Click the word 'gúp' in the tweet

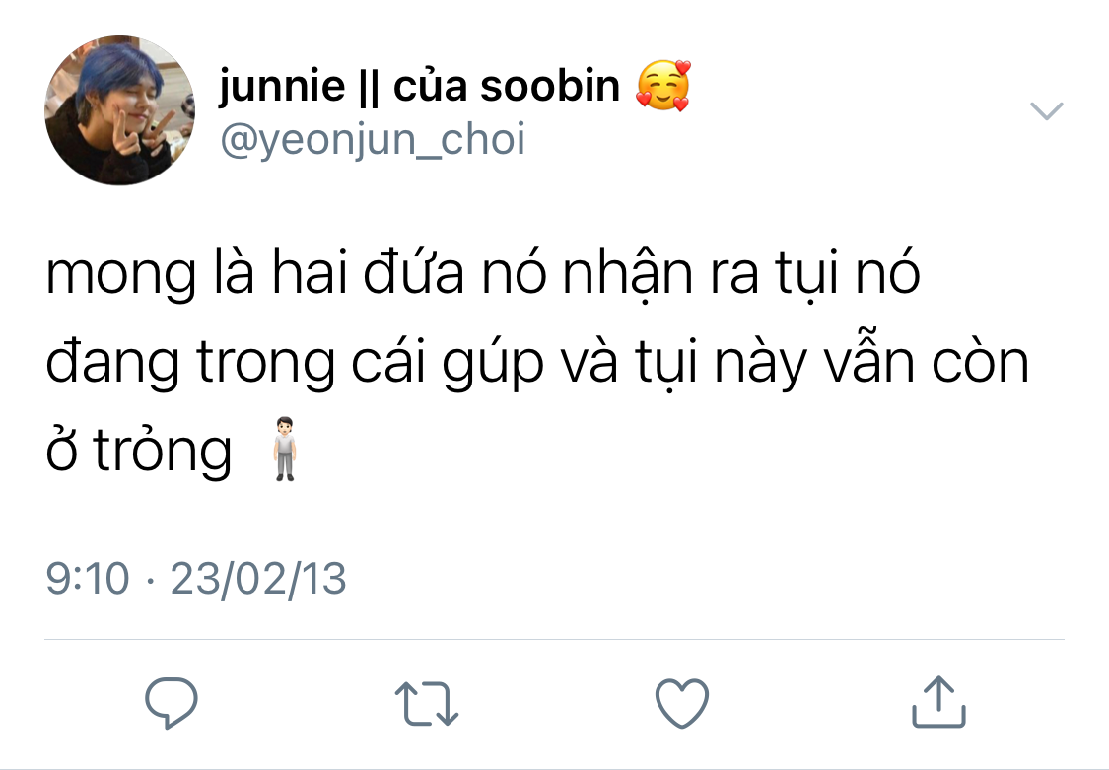coord(494,364)
